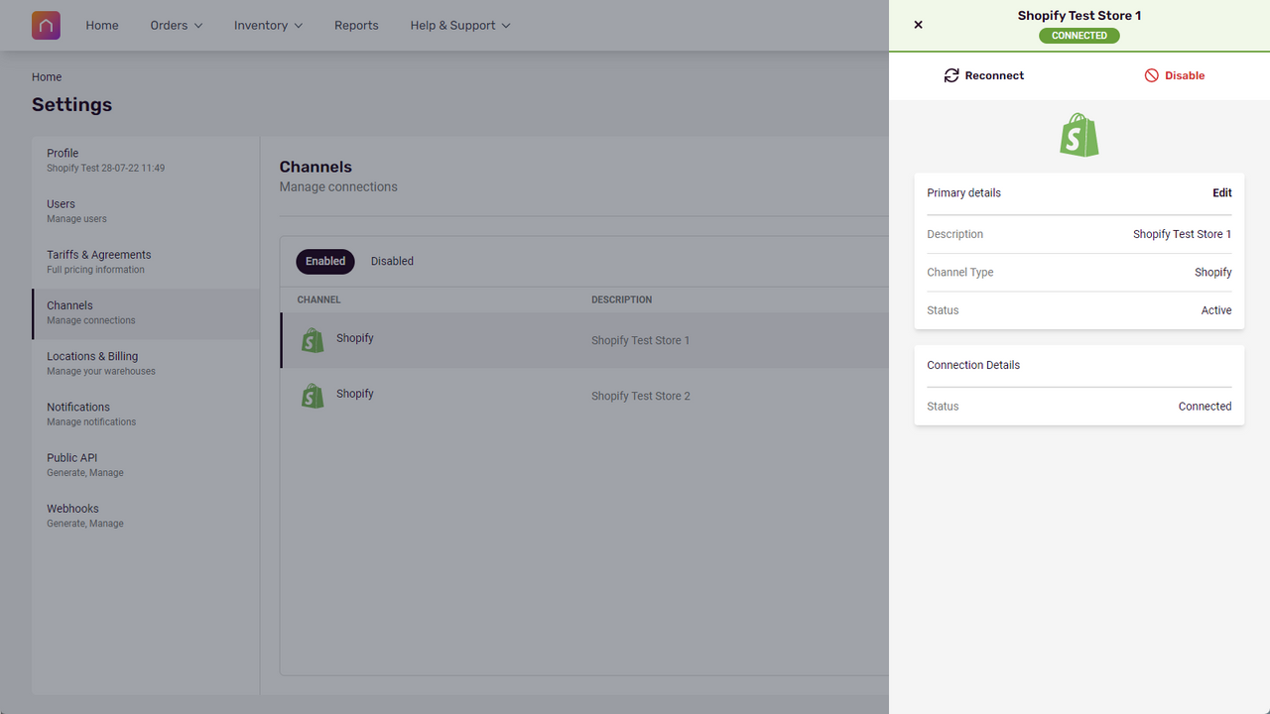Click the Shopify Test Store 1 panel title
Viewport: 1270px width, 714px height.
pyautogui.click(x=1079, y=16)
